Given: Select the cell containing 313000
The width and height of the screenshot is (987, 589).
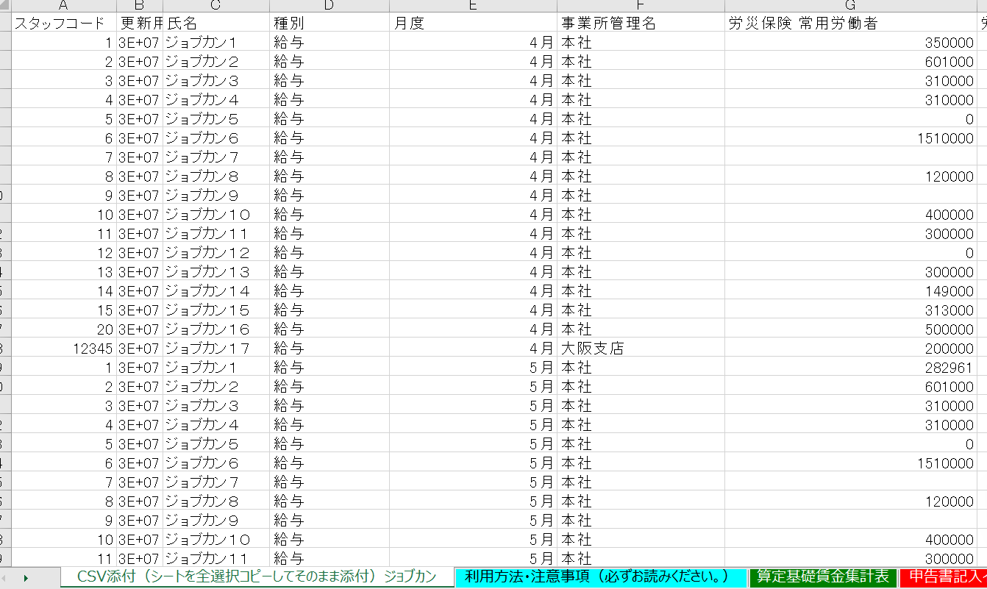Looking at the screenshot, I should (851, 310).
